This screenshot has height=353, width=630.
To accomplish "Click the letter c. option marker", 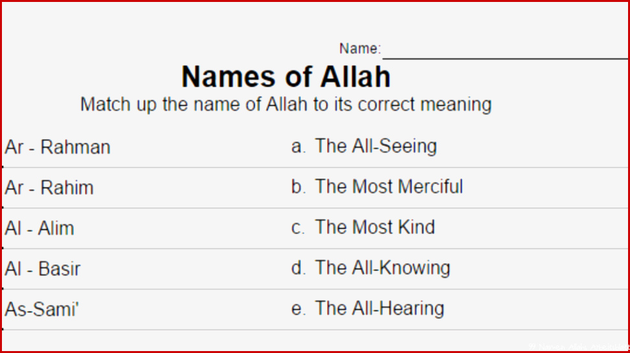I will (297, 228).
